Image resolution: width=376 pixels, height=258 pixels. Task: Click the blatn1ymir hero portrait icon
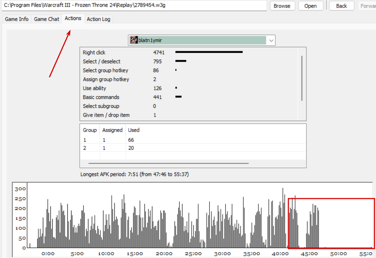click(134, 40)
